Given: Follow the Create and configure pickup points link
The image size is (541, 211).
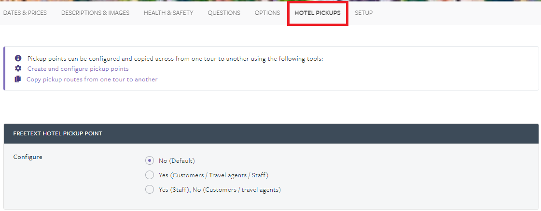Looking at the screenshot, I should point(78,69).
